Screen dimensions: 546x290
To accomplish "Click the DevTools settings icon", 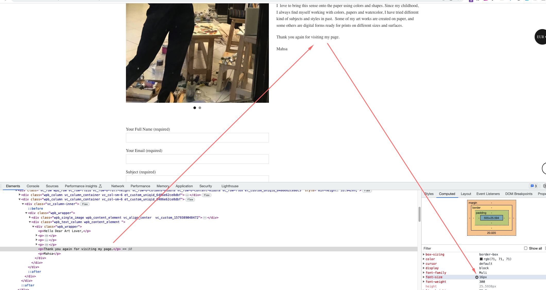I will click(x=543, y=186).
